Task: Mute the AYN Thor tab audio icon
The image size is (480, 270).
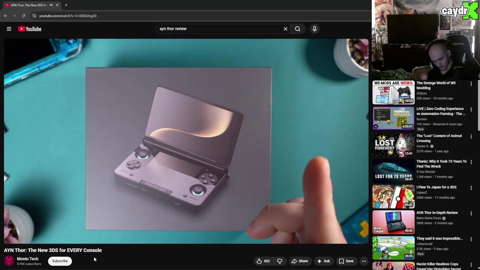Action: tap(51, 5)
